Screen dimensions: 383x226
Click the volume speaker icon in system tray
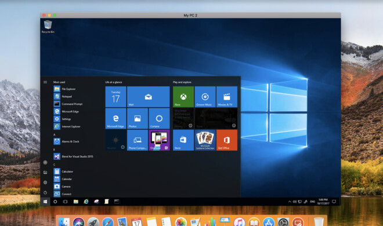pos(295,202)
